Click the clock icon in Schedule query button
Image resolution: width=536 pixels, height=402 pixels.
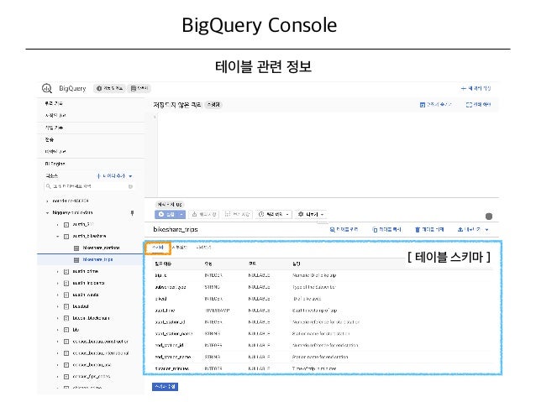coord(261,214)
